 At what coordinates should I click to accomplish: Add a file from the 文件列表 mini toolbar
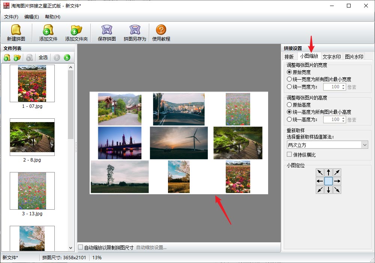click(x=7, y=57)
